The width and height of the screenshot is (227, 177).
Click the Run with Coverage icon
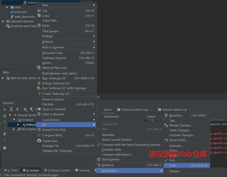[x=39, y=88]
